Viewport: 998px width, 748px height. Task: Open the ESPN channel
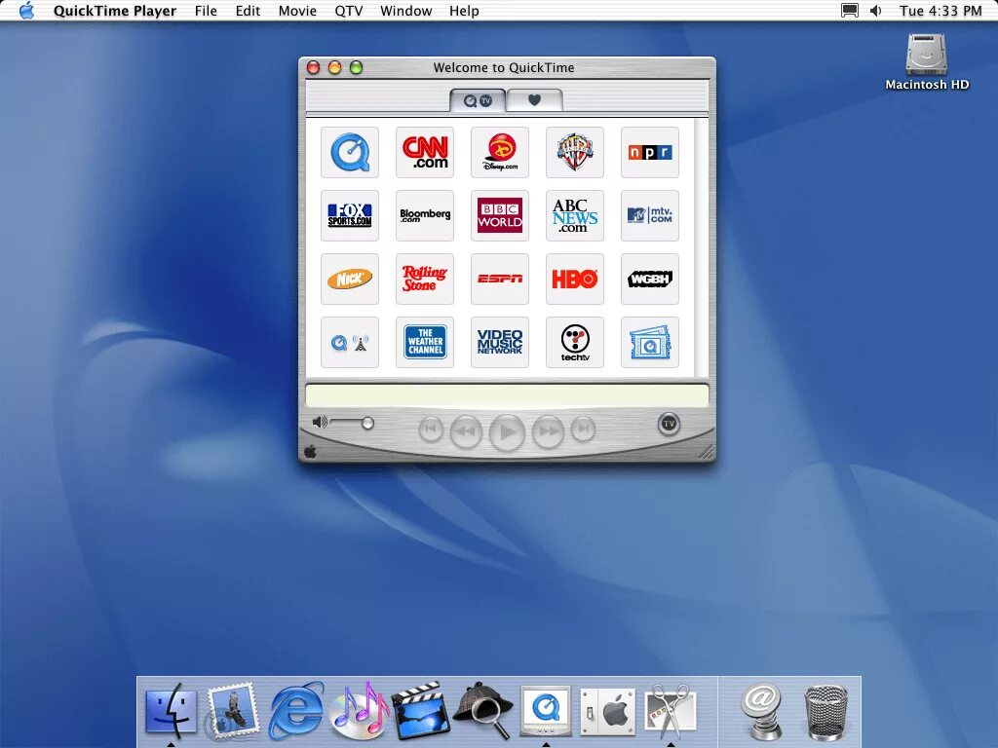pos(500,280)
